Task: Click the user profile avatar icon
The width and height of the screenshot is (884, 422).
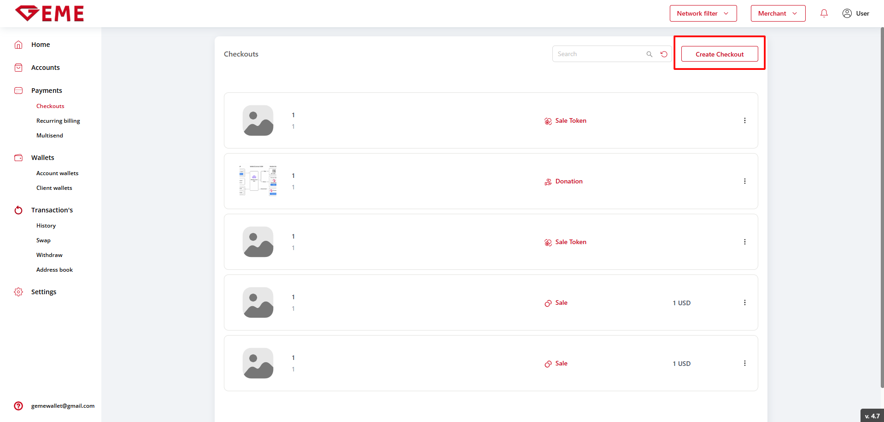Action: point(847,13)
